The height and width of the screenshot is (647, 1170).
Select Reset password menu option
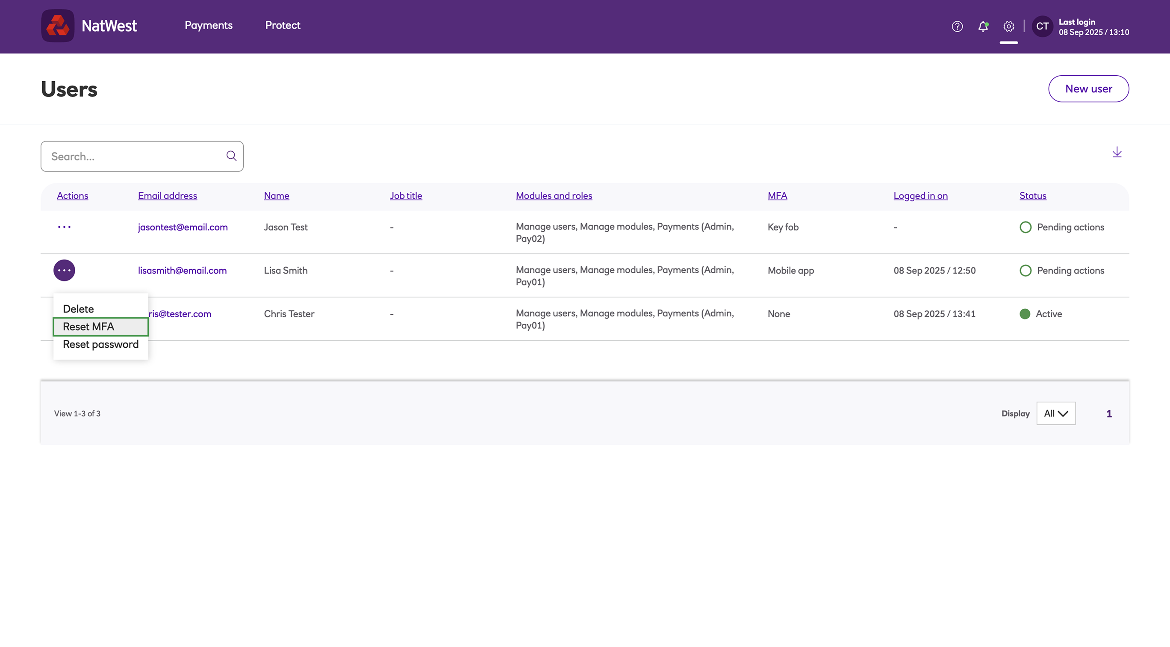[x=100, y=344]
